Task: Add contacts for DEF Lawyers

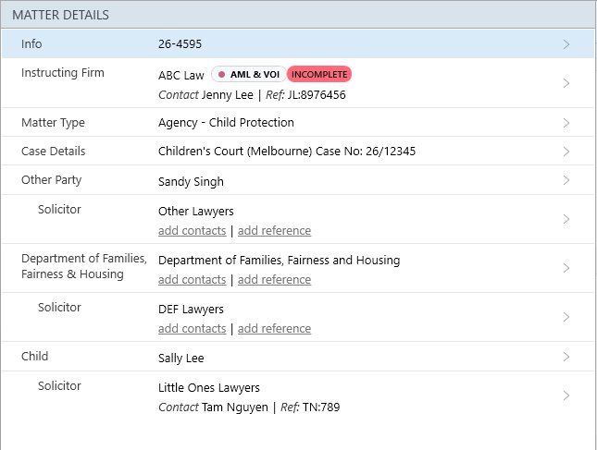Action: pos(192,329)
